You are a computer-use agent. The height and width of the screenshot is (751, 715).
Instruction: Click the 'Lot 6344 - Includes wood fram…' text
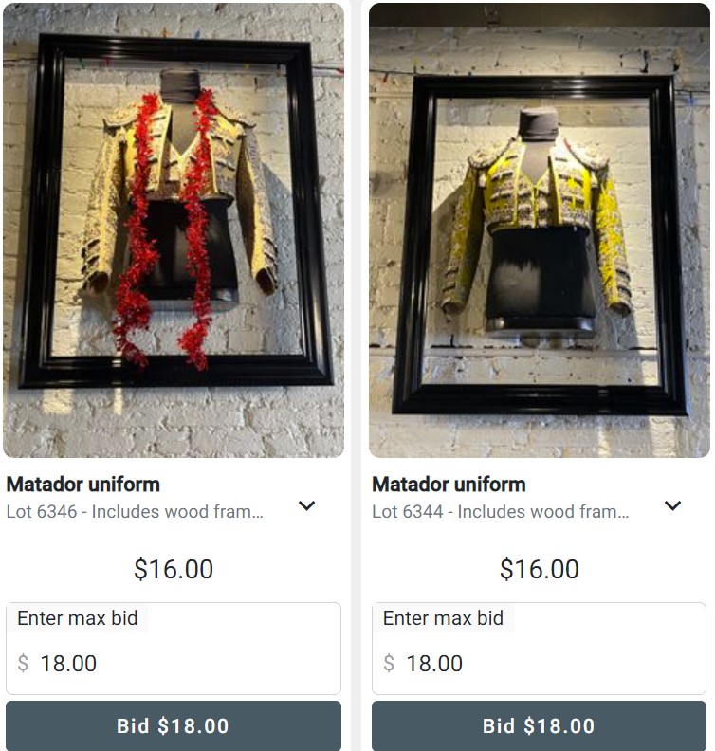(501, 511)
